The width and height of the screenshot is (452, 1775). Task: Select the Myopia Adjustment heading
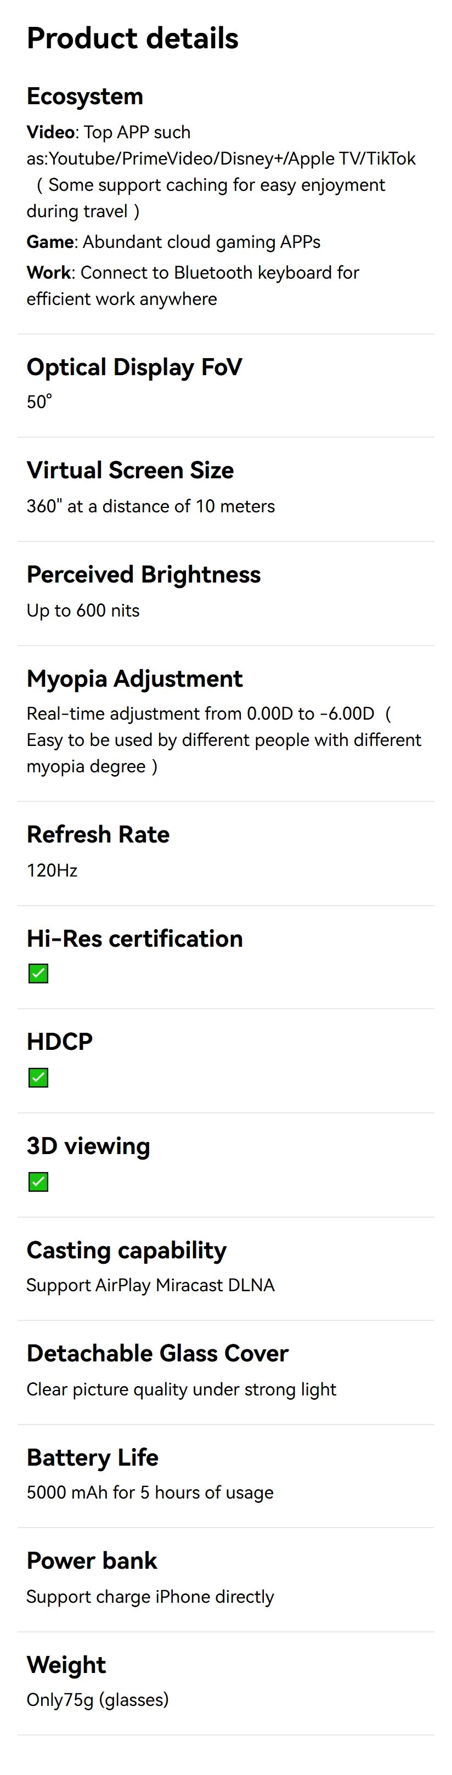click(x=134, y=679)
